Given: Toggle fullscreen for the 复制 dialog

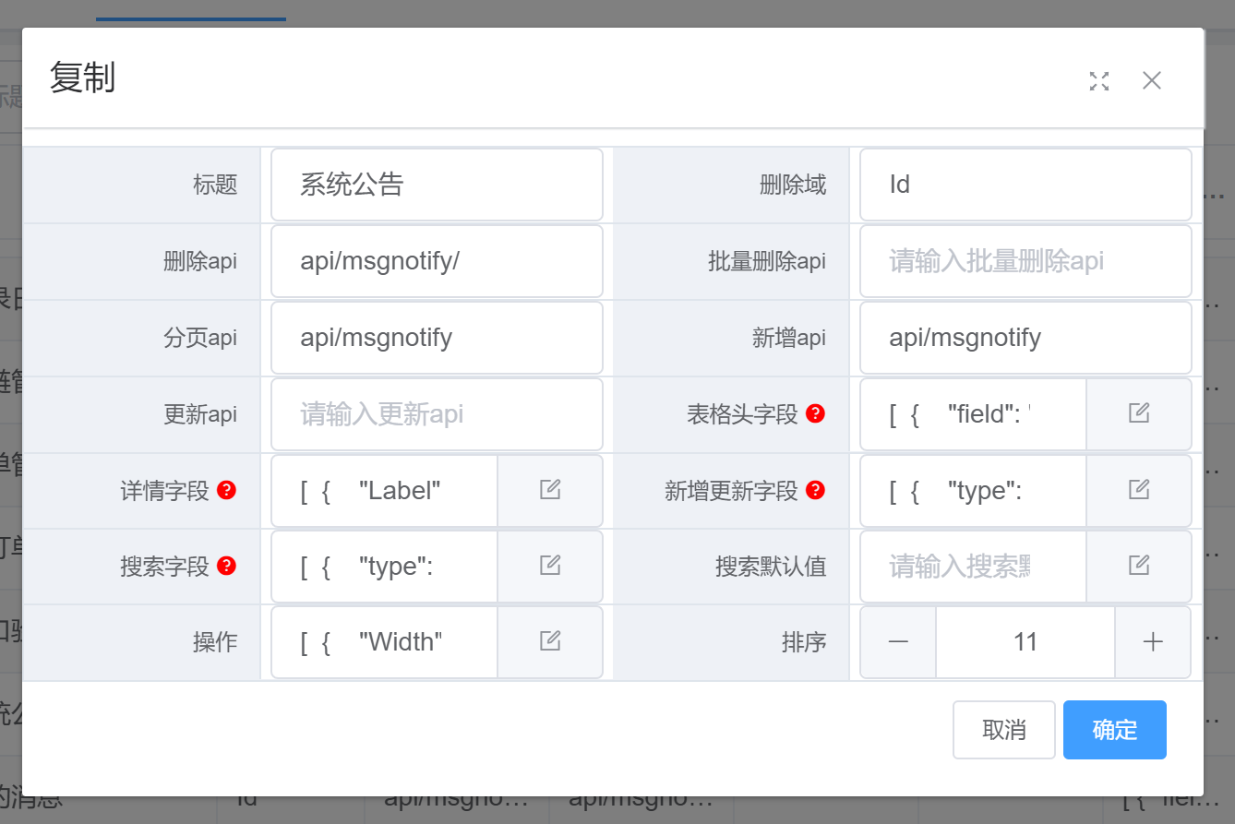Looking at the screenshot, I should click(1098, 81).
